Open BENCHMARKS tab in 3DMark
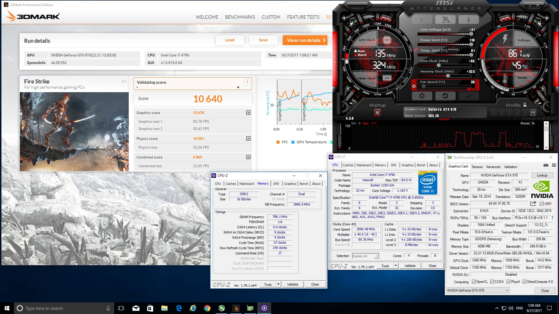The image size is (559, 314). (x=240, y=17)
